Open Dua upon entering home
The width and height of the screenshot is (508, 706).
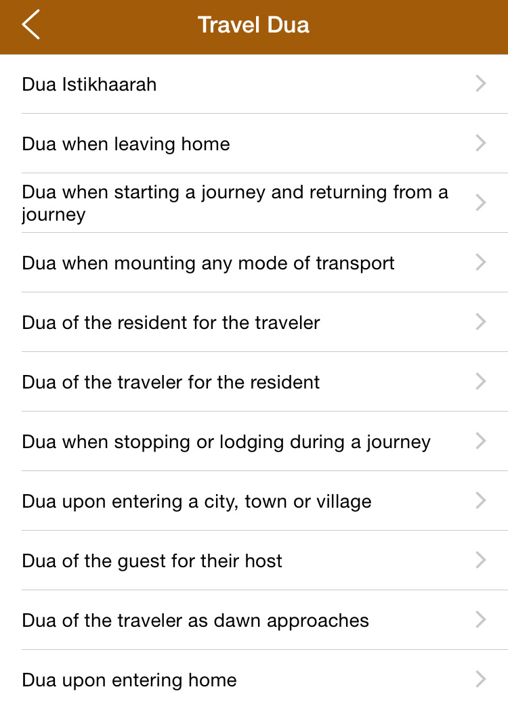tap(129, 680)
